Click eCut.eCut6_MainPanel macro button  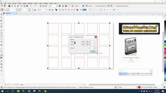pos(101,6)
